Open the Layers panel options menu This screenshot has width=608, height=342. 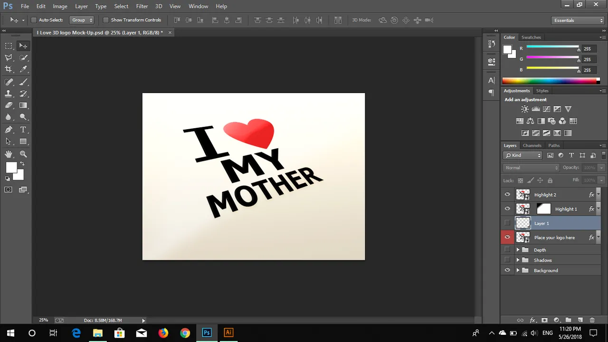602,145
